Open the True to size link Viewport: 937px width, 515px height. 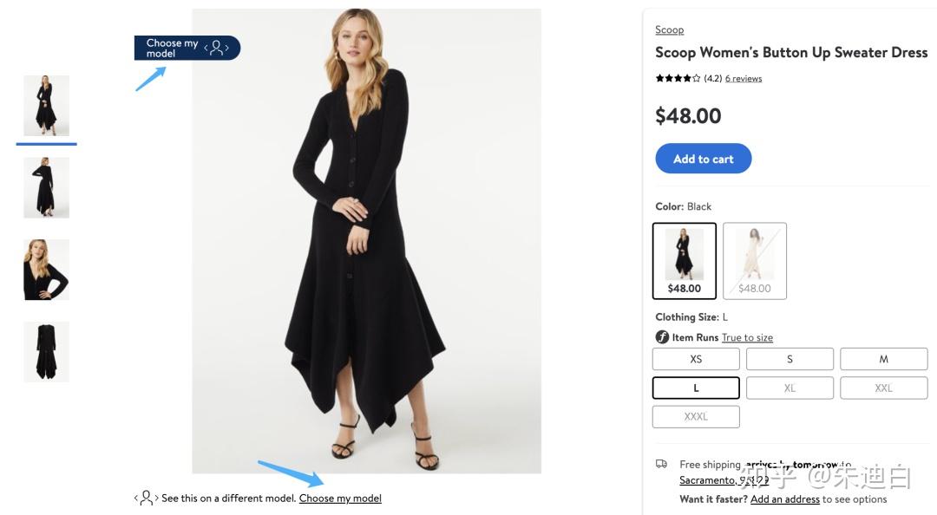747,338
